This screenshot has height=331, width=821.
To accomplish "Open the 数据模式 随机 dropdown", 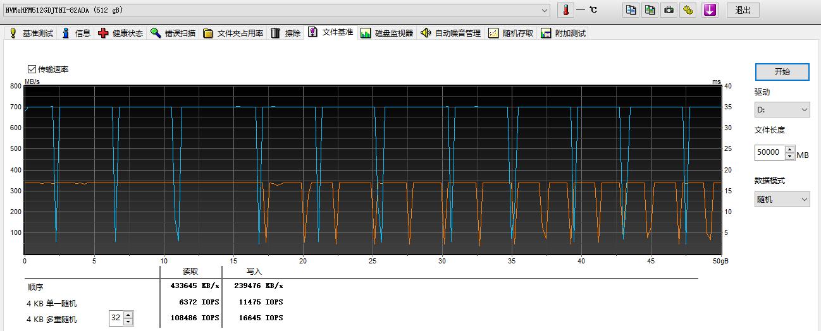I will (782, 199).
